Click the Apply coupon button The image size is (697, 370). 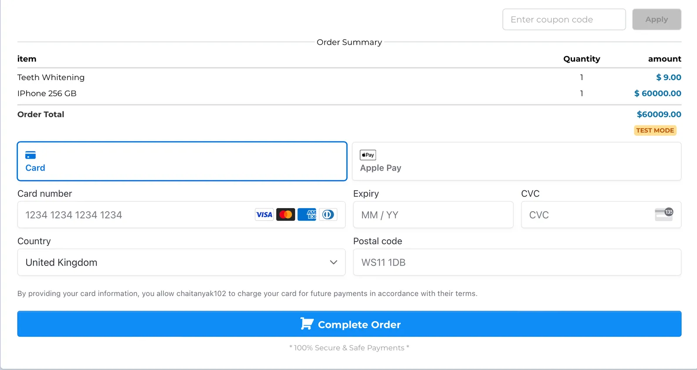[x=657, y=20]
